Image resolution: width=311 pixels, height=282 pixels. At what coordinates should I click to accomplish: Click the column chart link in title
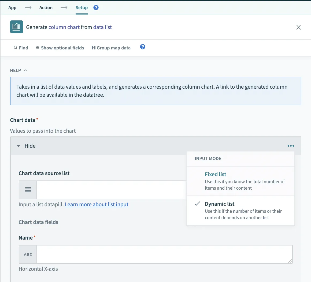[64, 27]
